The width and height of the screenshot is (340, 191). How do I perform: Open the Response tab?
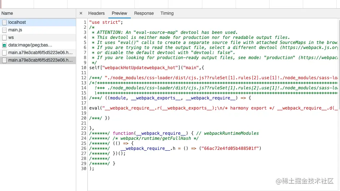click(144, 13)
